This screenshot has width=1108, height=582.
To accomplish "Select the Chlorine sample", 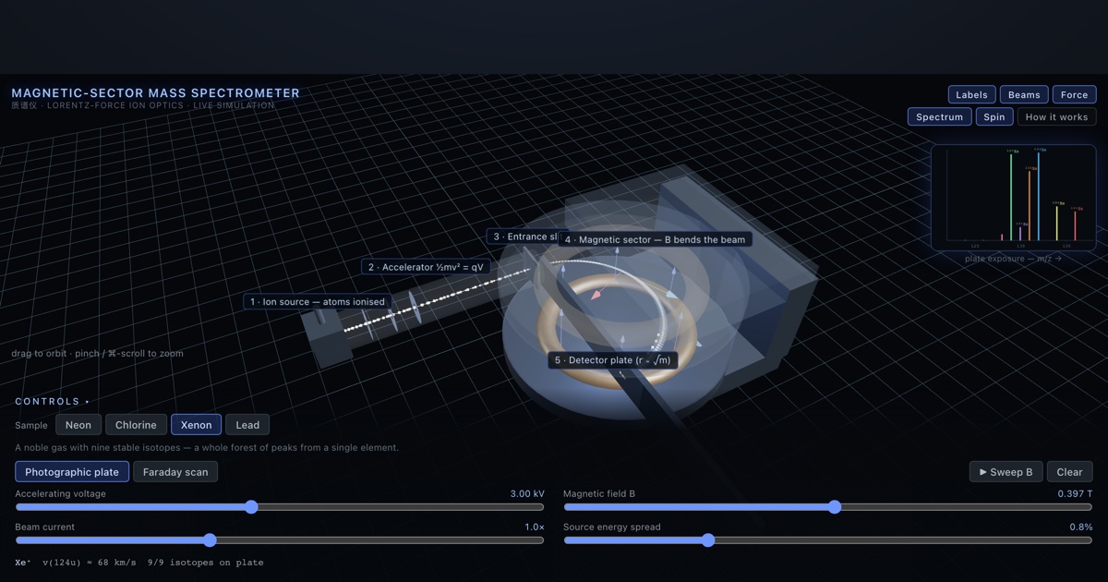I will [x=136, y=425].
